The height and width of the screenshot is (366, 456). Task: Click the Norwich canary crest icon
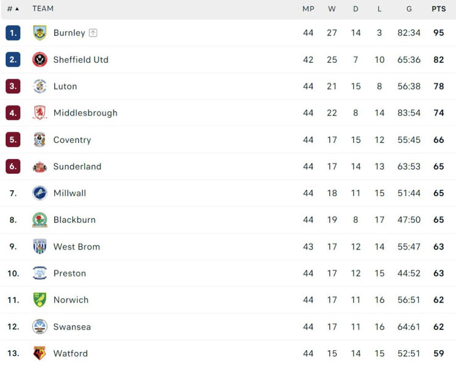coord(40,300)
